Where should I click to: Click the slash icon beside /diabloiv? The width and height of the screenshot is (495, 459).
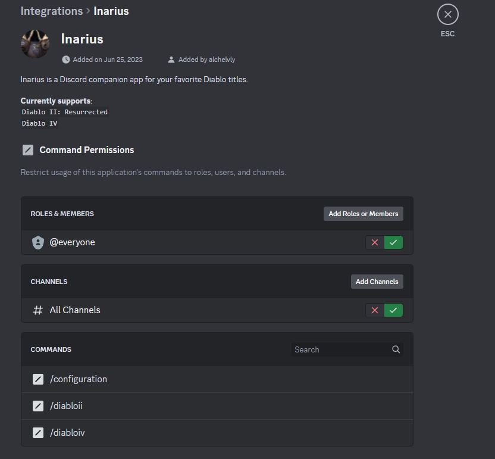tap(38, 433)
